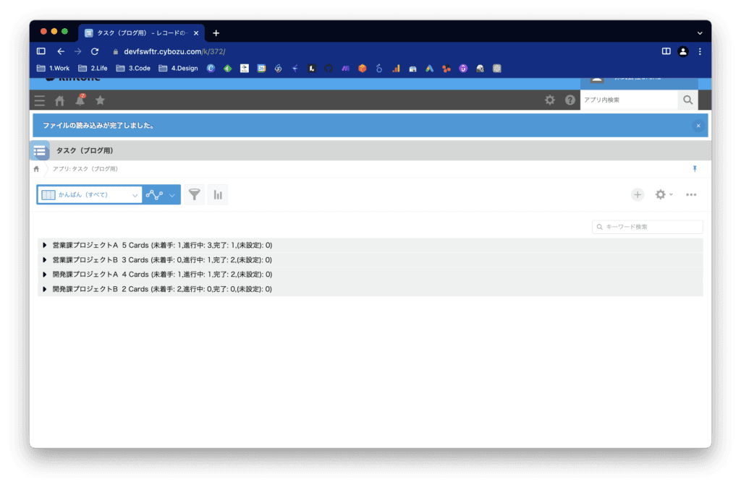Viewport: 741px width, 487px height.
Task: Open the header settings gear
Action: (x=550, y=100)
